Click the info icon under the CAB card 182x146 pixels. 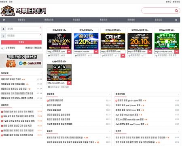(x=49, y=87)
